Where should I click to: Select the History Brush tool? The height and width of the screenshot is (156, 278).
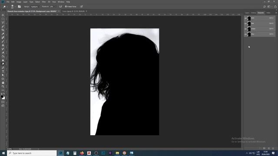tap(3, 49)
